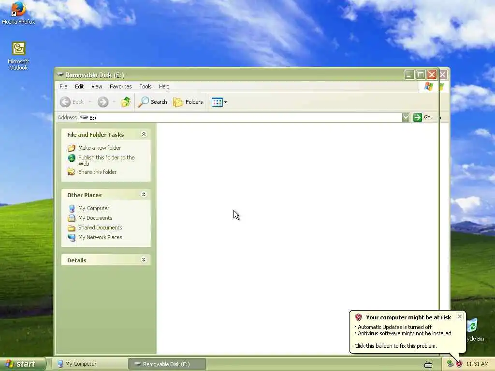Switch to My Computer taskbar button
Viewport: 495px width, 371px height.
point(89,364)
